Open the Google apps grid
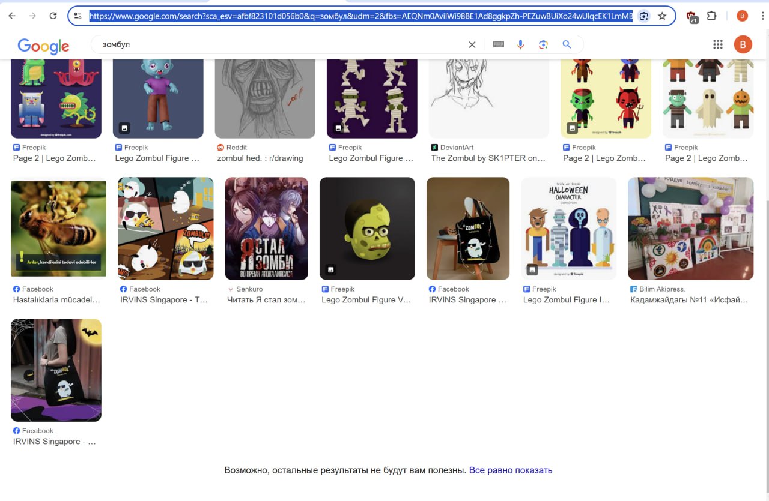The image size is (769, 501). 717,44
